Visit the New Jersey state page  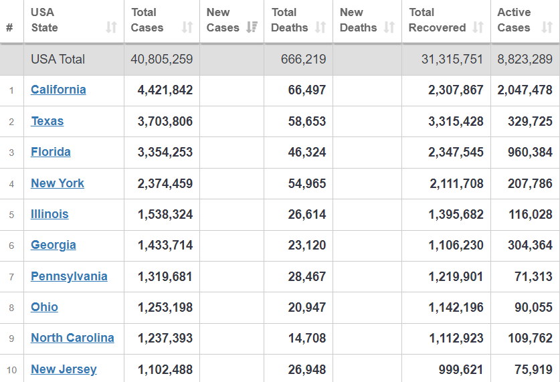[64, 369]
